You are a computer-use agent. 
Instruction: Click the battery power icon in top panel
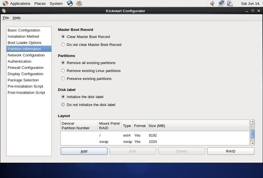point(230,3)
